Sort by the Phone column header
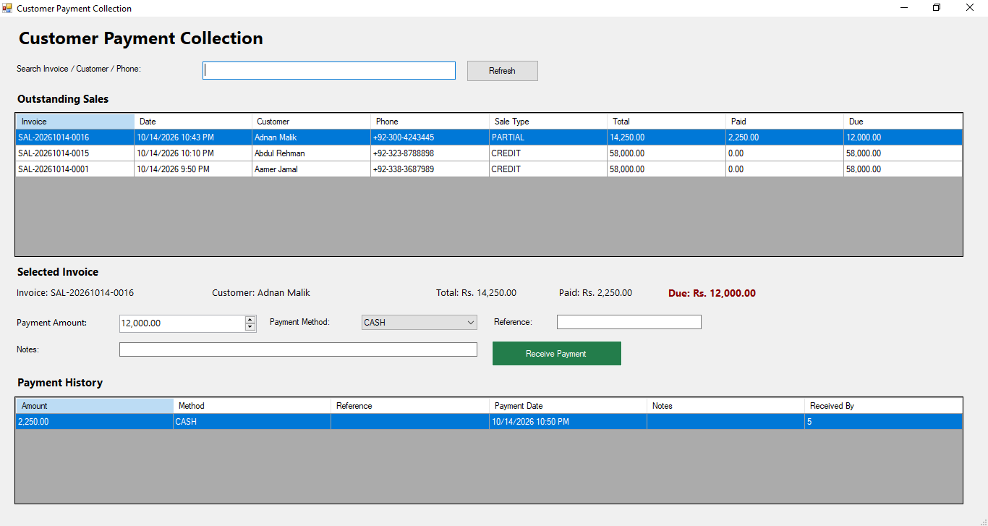 pos(430,122)
